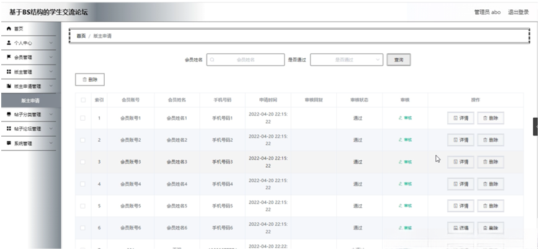Delete row 6 with 删除 button

coord(491,228)
